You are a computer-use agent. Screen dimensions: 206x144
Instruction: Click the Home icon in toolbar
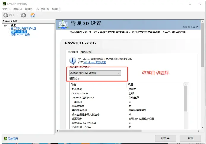tap(33, 15)
